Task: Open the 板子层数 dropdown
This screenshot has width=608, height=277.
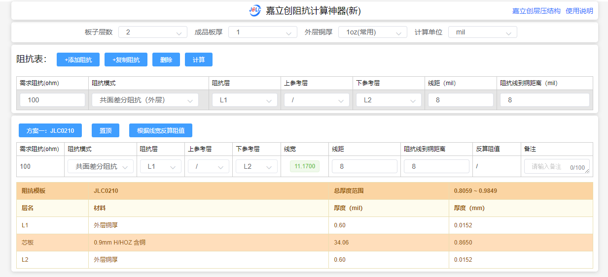Action: [152, 32]
